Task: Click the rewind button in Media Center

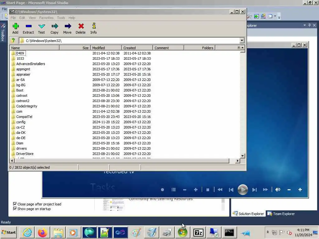Action: pyautogui.click(x=220, y=190)
